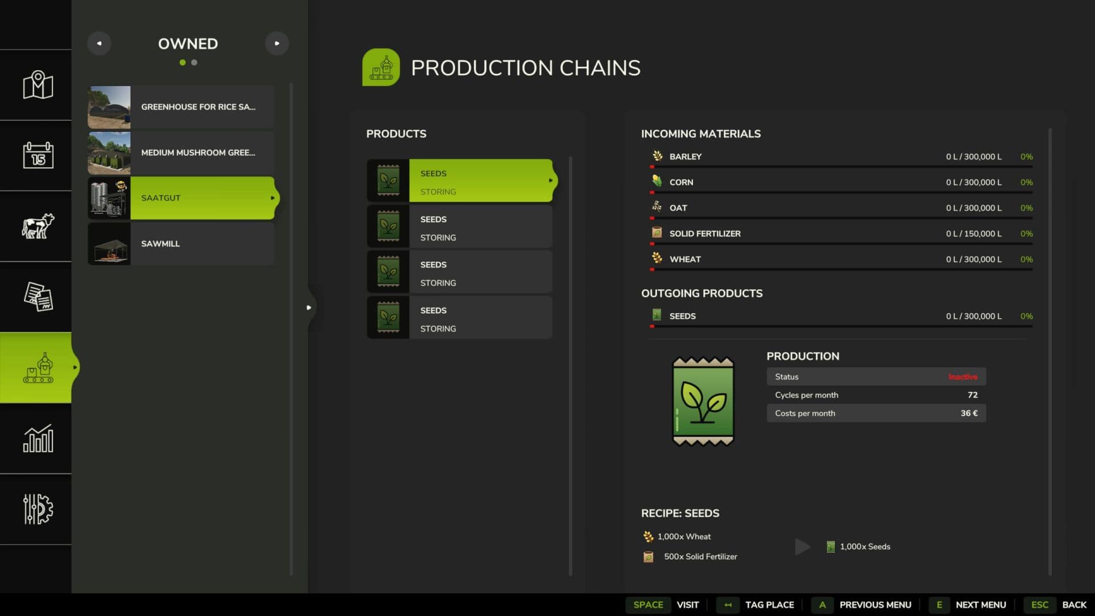Open the settings sliders gear icon
Image resolution: width=1095 pixels, height=616 pixels.
coord(38,509)
